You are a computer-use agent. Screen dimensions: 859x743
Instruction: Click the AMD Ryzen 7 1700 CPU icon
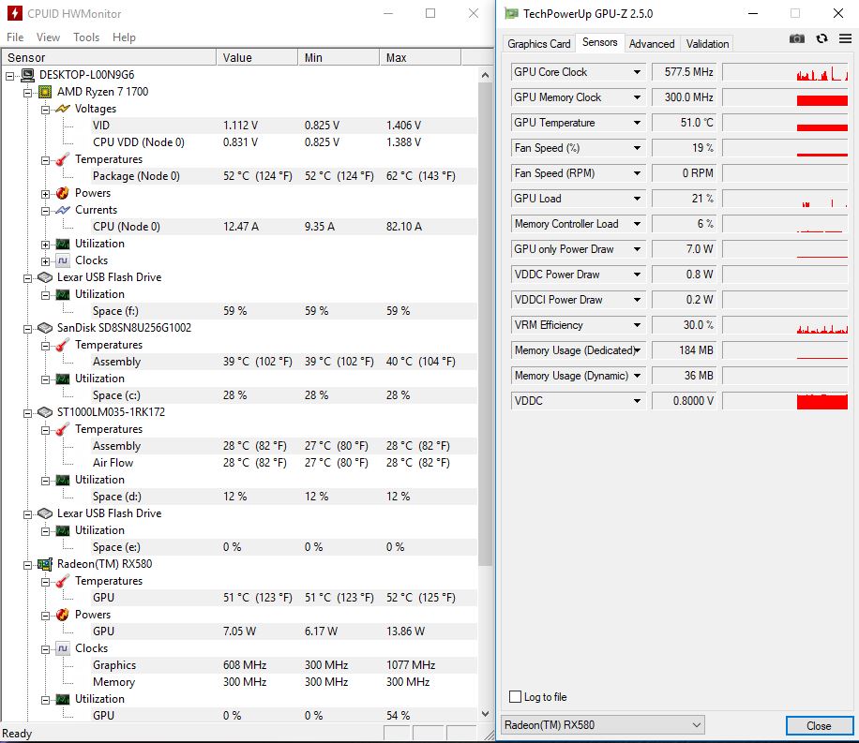(45, 92)
